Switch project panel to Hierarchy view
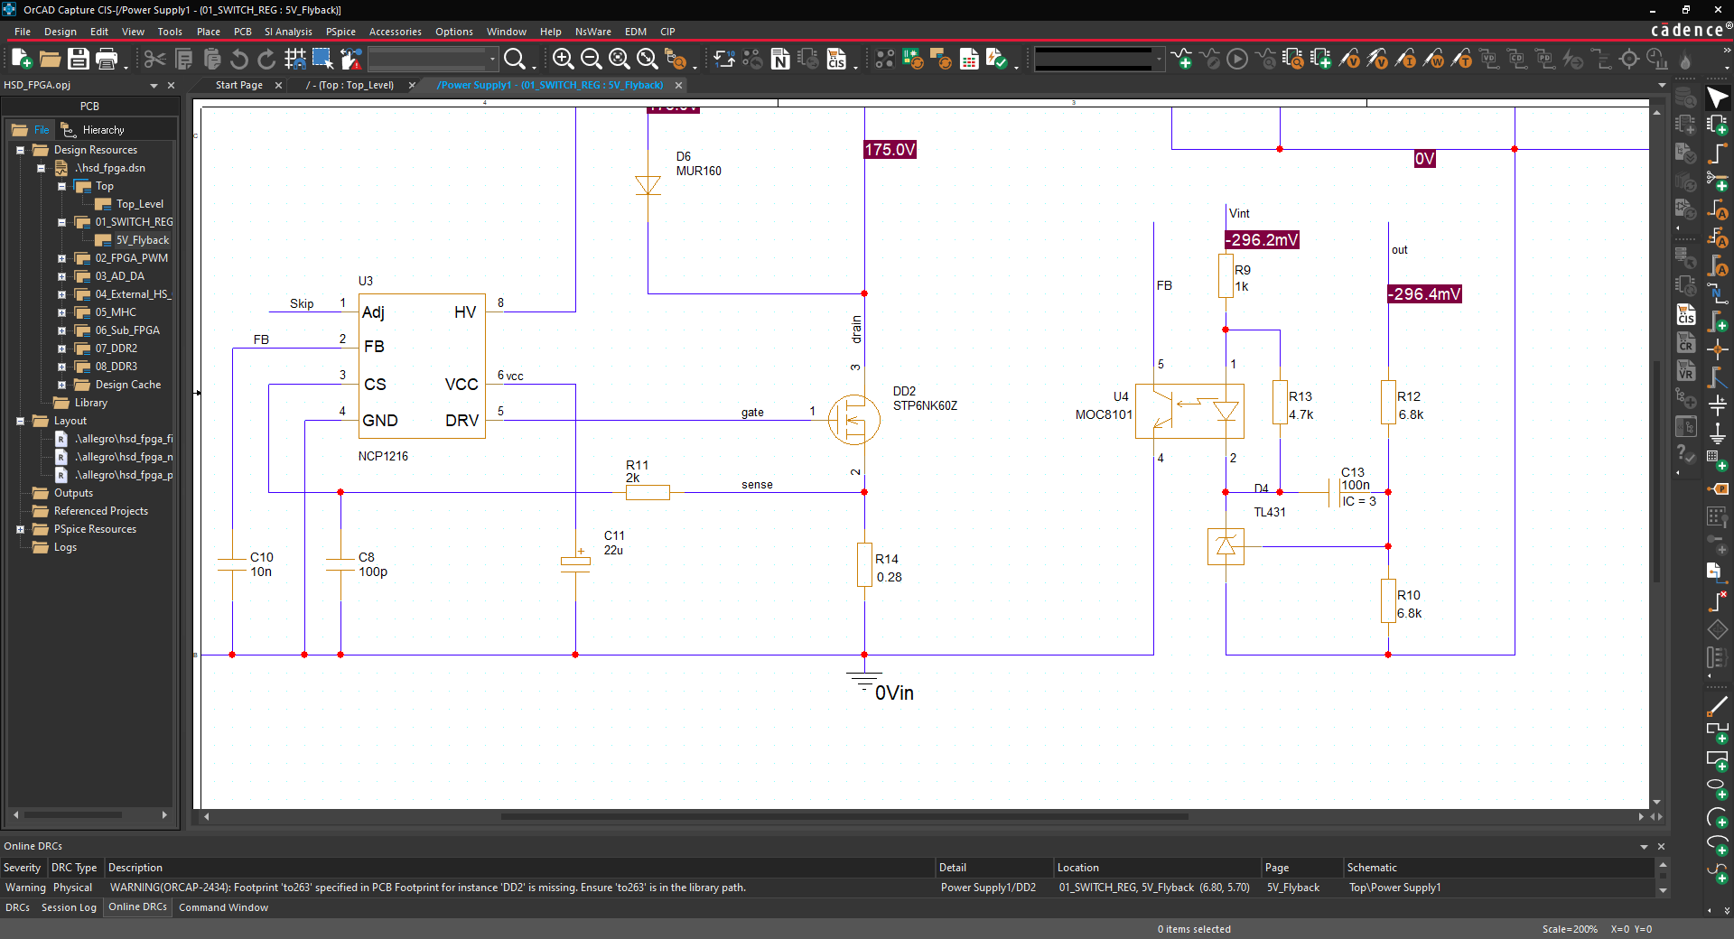Screen dimensions: 1734x939 102,130
